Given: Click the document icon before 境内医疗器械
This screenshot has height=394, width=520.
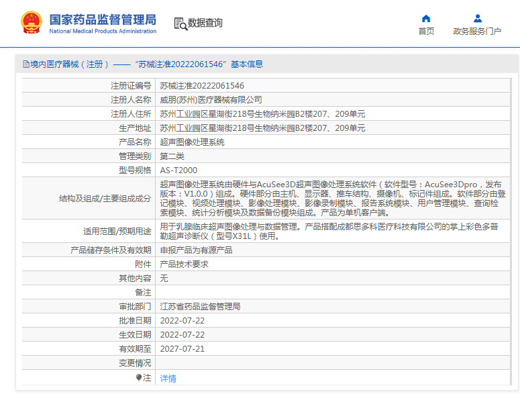Looking at the screenshot, I should [x=26, y=64].
